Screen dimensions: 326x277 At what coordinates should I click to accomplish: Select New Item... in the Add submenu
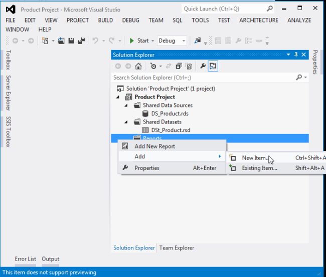coord(277,158)
